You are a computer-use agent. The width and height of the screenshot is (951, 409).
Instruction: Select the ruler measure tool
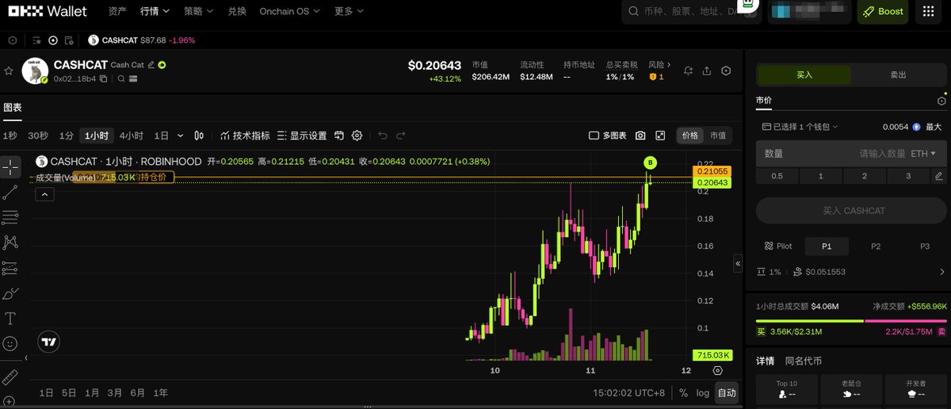pos(10,377)
